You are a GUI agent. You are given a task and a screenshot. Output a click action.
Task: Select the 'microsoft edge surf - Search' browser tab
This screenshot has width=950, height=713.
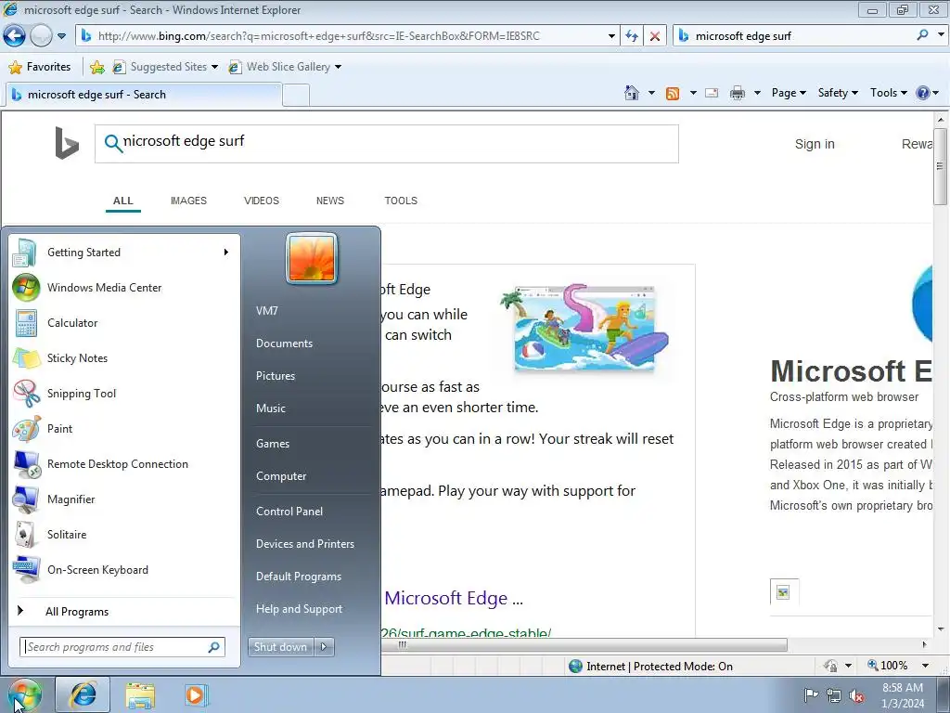[144, 95]
